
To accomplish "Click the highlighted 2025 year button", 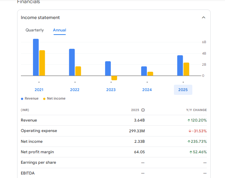I will pos(183,90).
